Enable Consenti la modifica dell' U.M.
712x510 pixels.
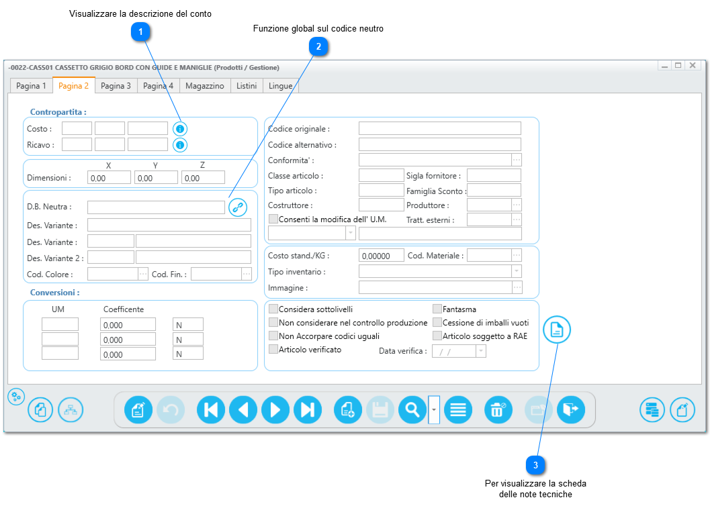tap(273, 219)
